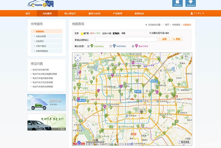Click the 全屏 fullscreen button
This screenshot has height=148, width=221.
pyautogui.click(x=164, y=39)
